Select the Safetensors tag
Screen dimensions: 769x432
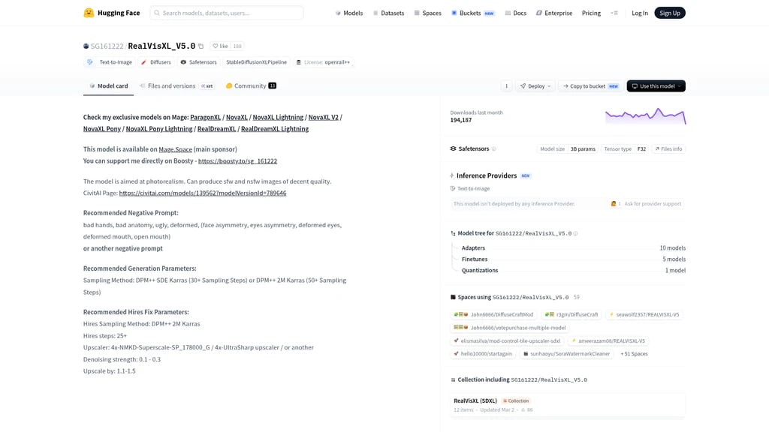coord(198,62)
